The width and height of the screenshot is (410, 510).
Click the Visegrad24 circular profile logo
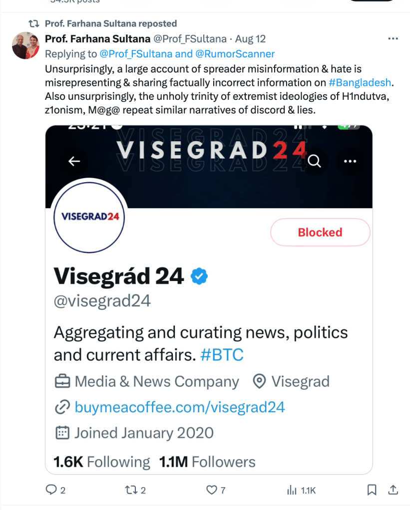pos(89,217)
